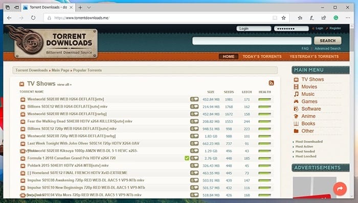Click the browser forward arrow
Viewport: 358px width, 203px height.
point(21,18)
